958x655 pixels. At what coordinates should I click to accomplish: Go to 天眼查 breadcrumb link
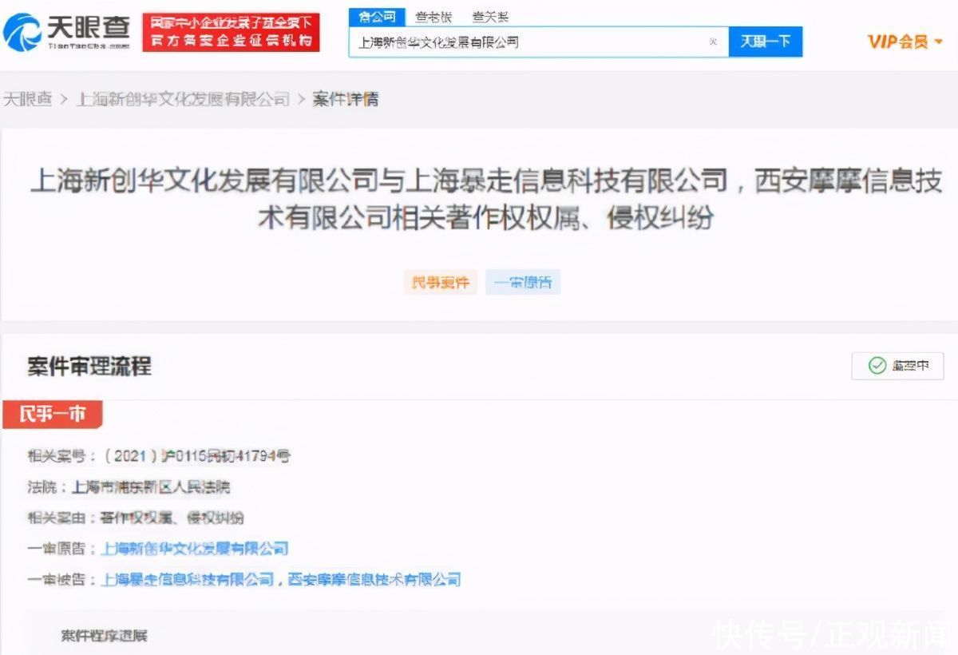(28, 99)
